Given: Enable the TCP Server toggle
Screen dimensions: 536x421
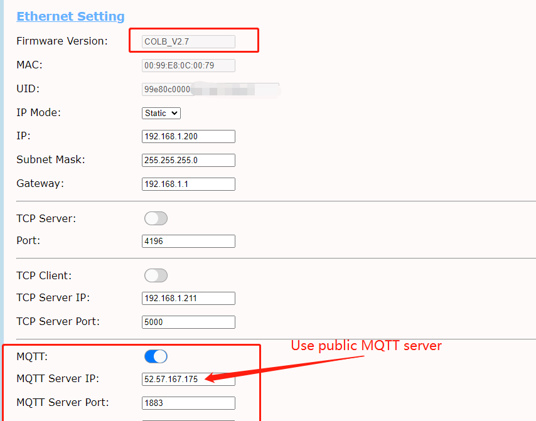Looking at the screenshot, I should (x=156, y=218).
